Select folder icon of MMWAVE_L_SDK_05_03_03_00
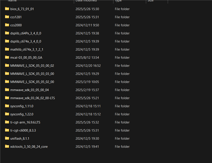 point(7,74)
